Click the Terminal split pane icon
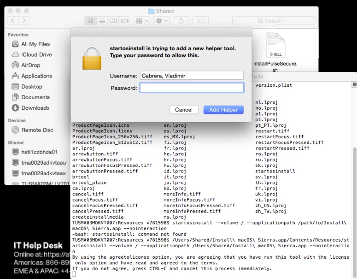 click(355, 84)
